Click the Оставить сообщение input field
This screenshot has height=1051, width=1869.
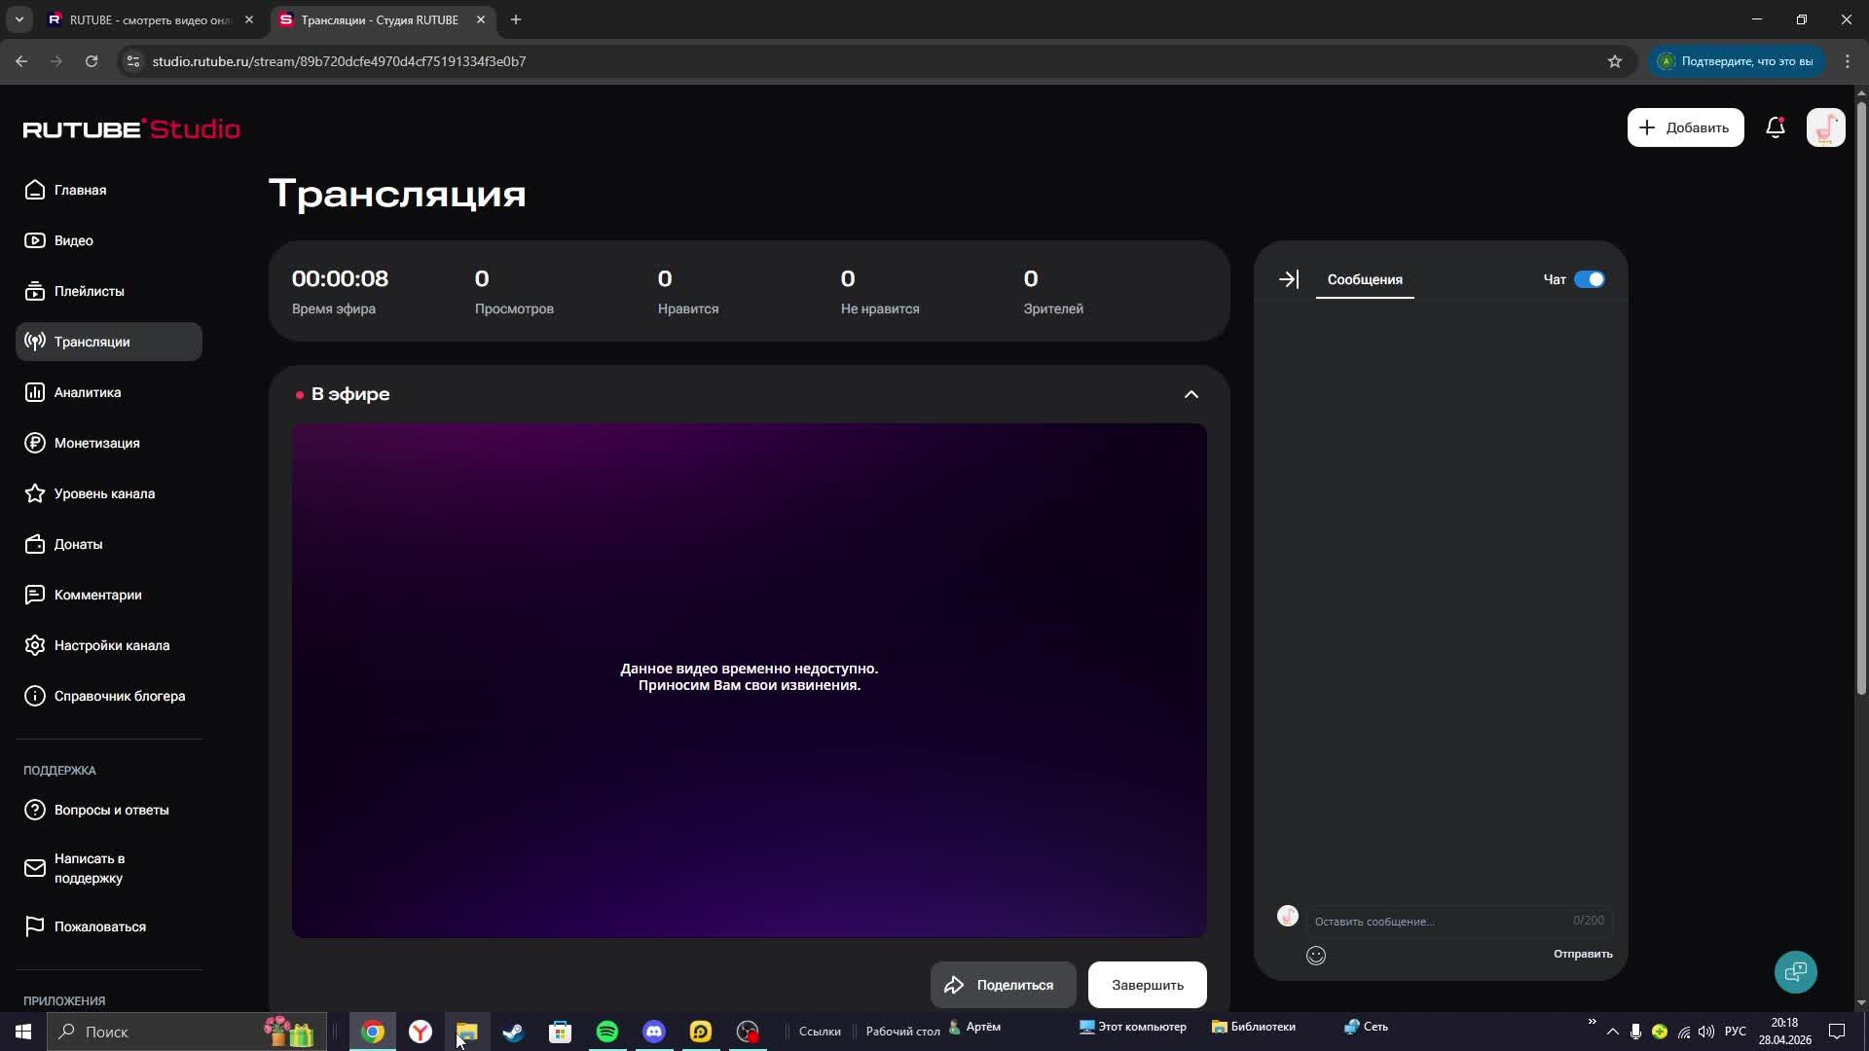[1458, 921]
